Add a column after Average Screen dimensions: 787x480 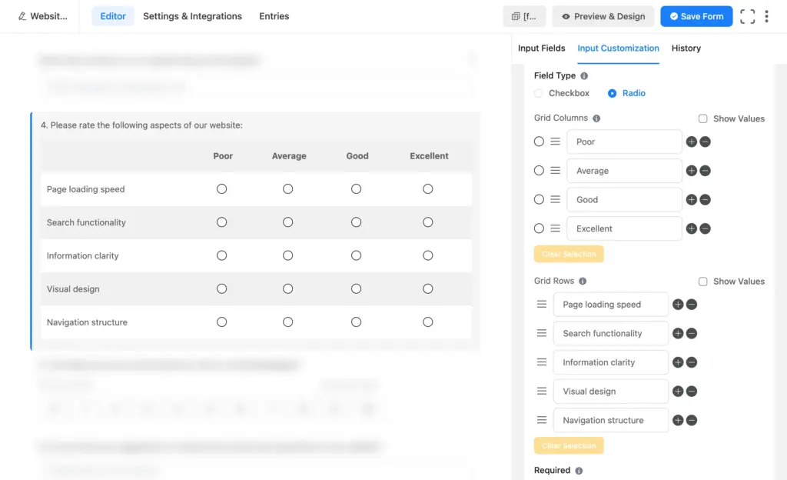691,171
